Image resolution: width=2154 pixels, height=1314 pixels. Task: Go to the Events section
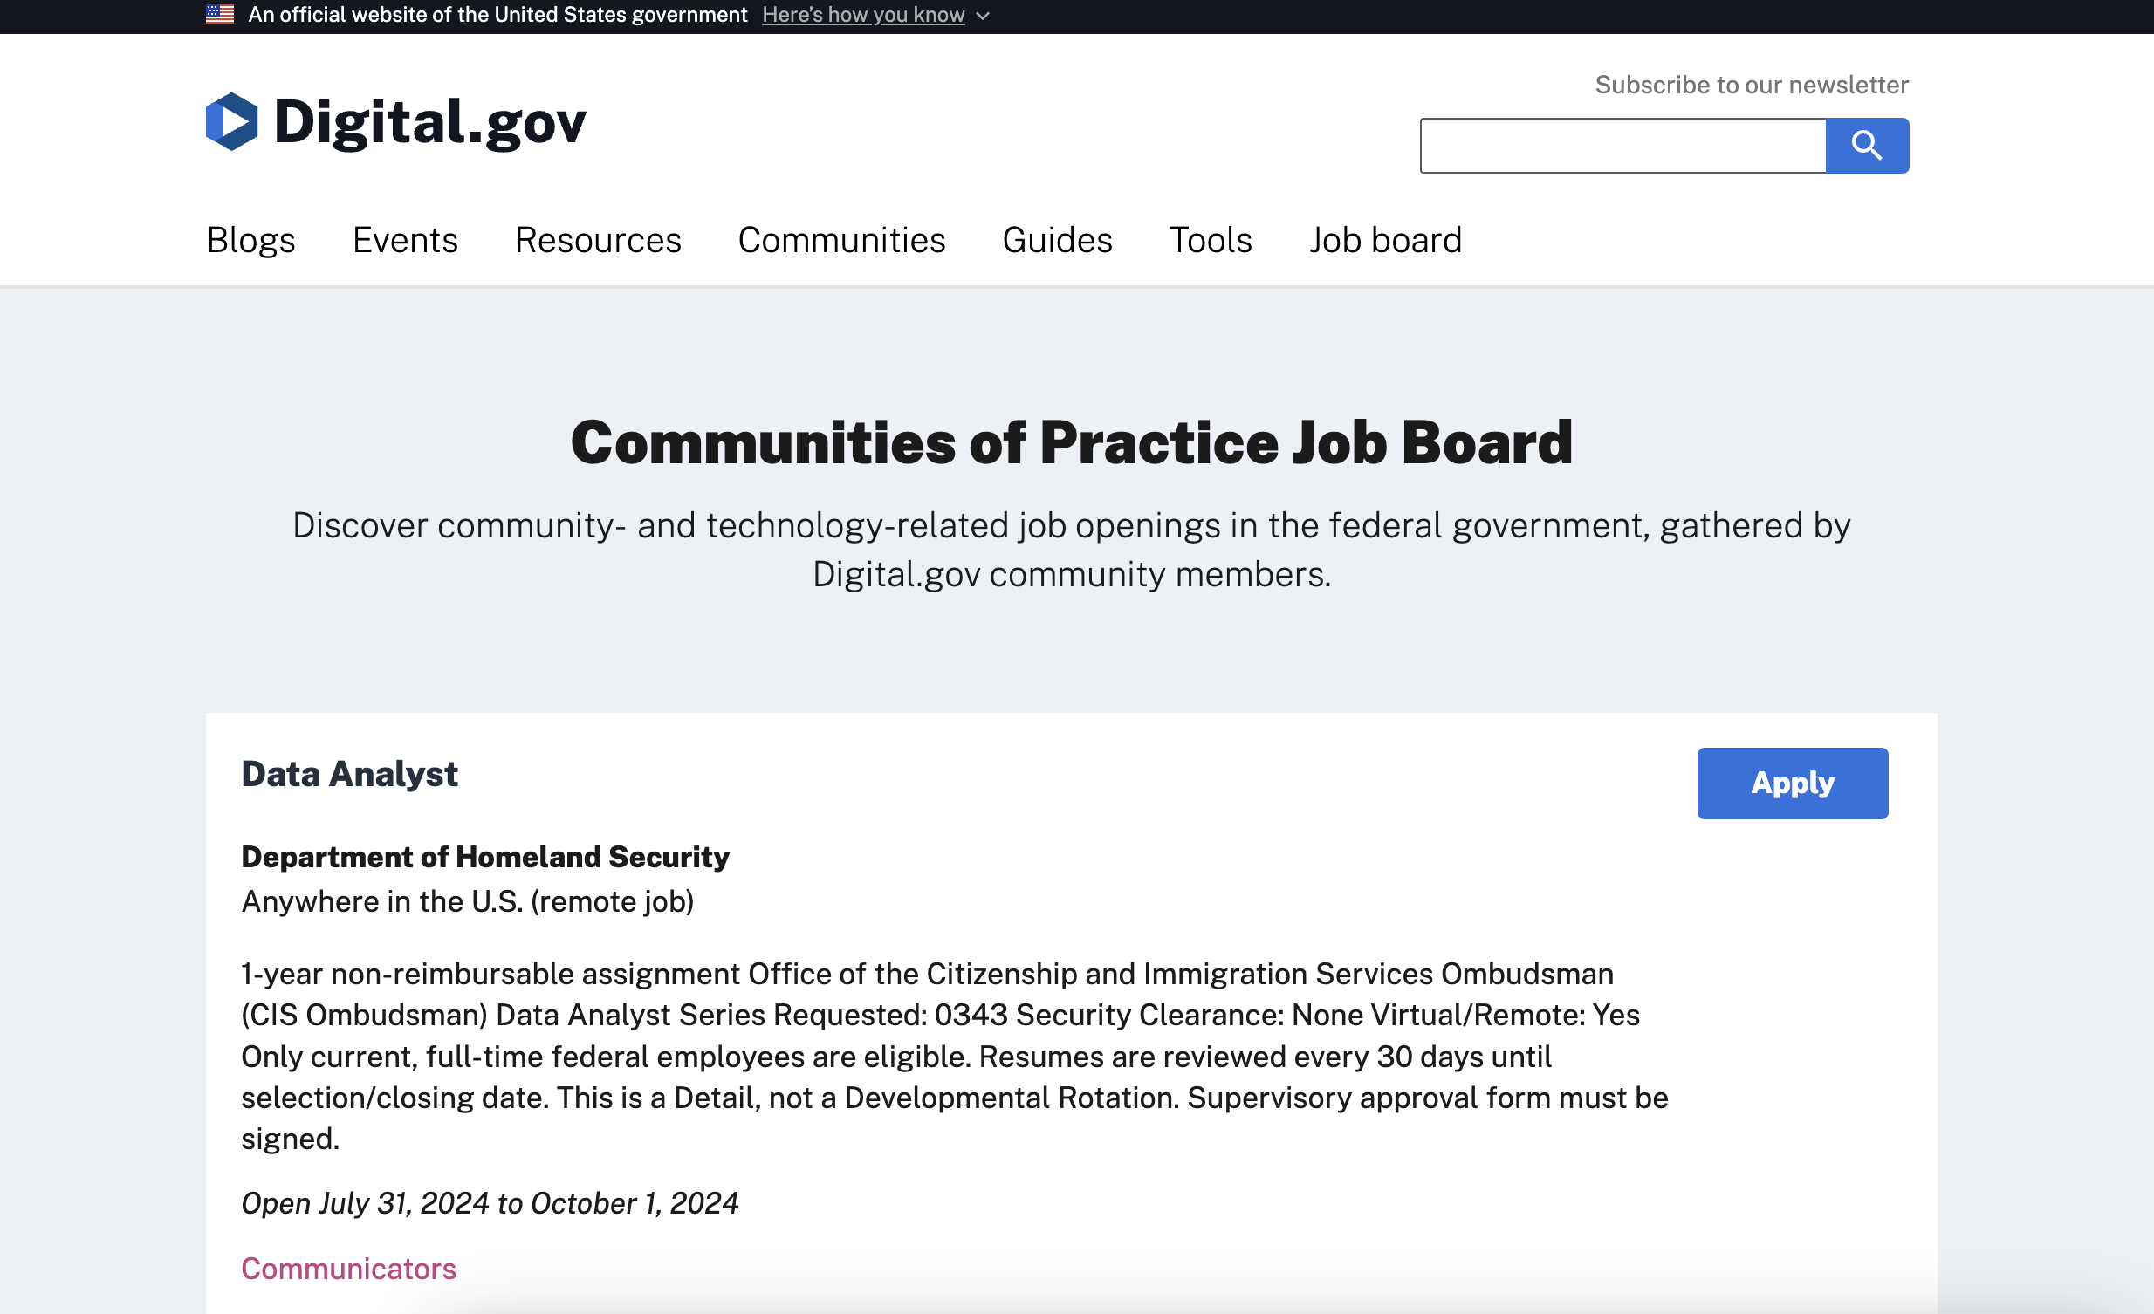pos(405,240)
